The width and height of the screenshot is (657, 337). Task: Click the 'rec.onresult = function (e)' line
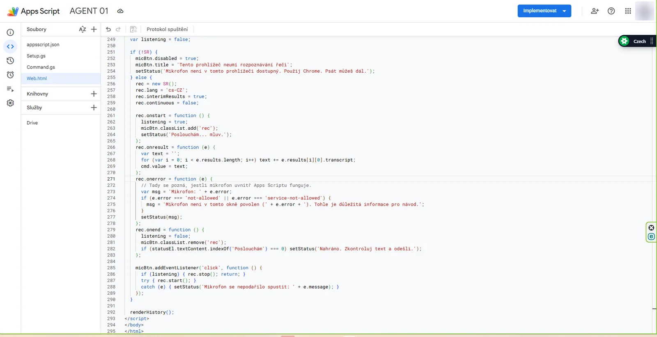175,147
